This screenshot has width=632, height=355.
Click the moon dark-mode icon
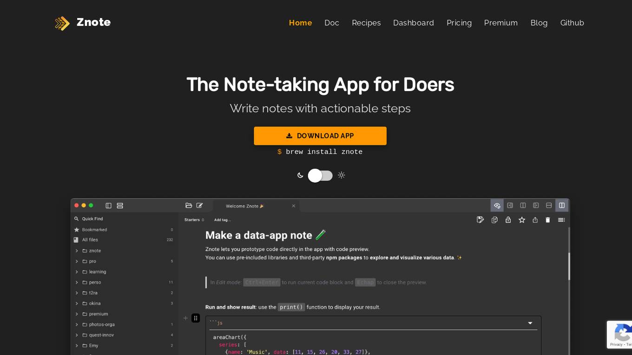(300, 175)
